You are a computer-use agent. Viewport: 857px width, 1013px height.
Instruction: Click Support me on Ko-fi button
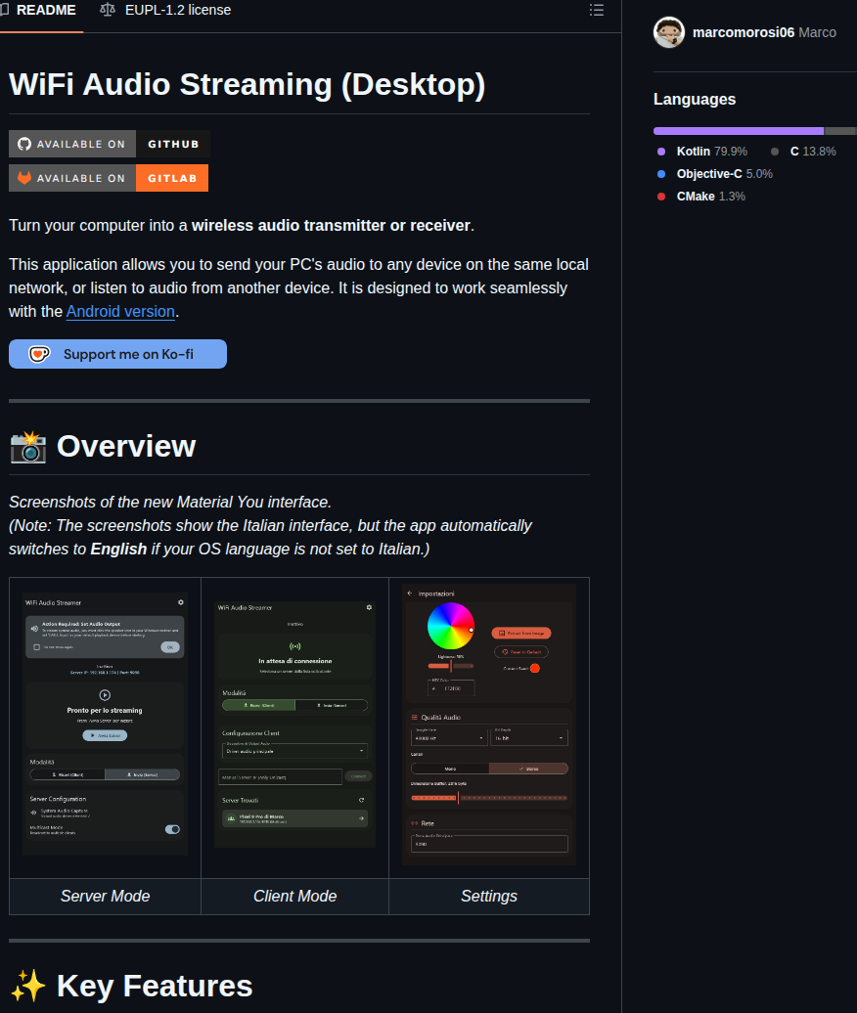(117, 354)
